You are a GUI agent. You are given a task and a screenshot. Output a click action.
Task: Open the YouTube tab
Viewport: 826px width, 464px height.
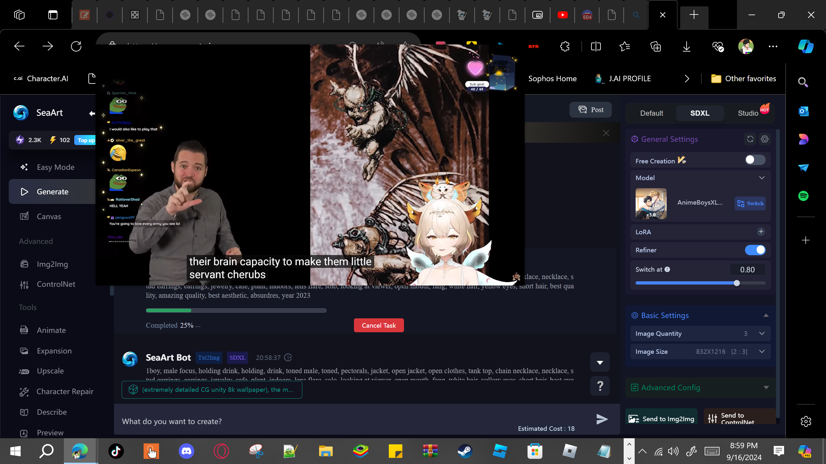click(562, 15)
